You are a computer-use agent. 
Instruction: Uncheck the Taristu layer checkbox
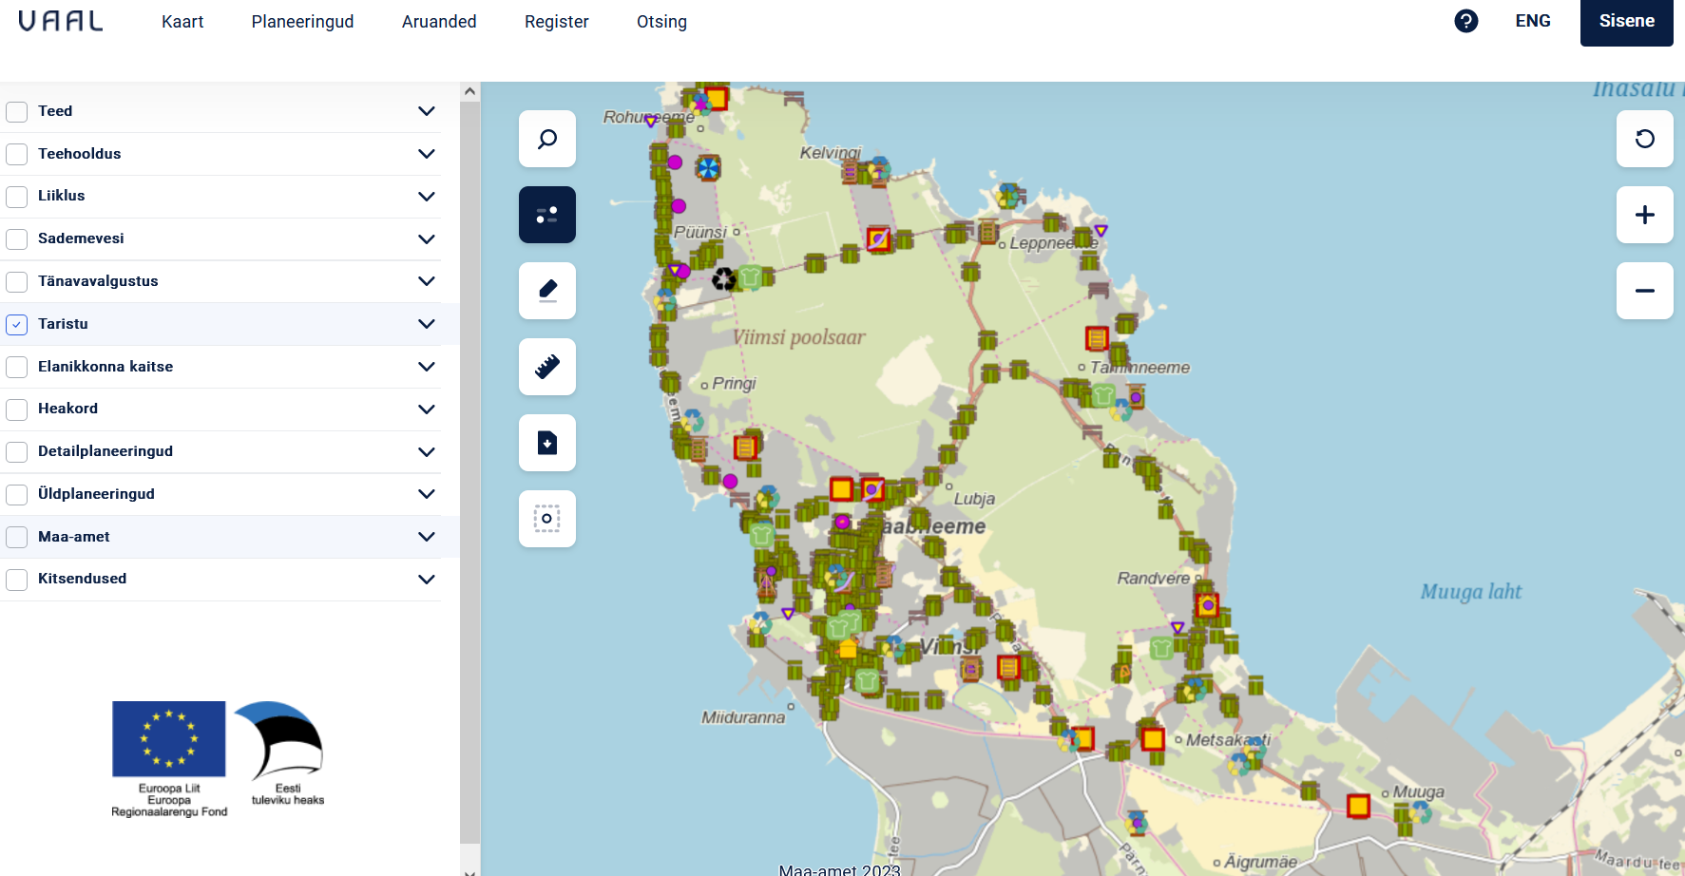coord(17,324)
